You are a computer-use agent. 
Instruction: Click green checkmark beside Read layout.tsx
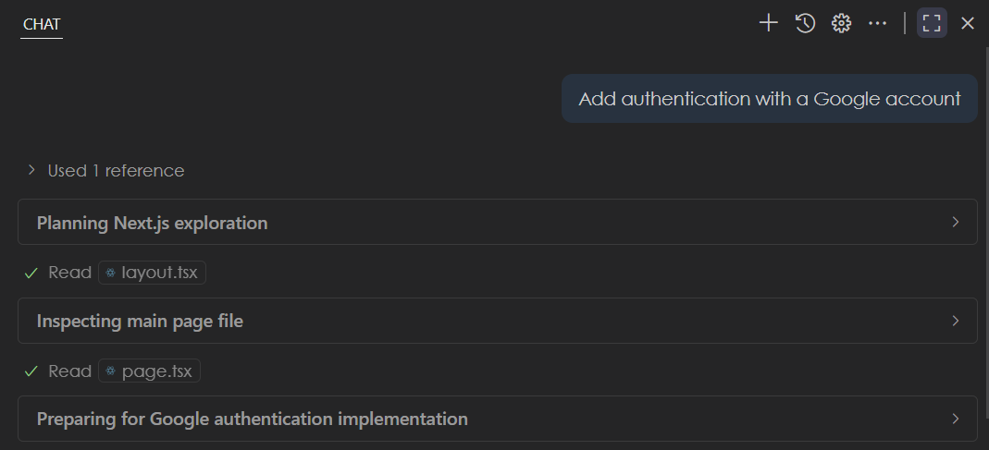pyautogui.click(x=31, y=273)
